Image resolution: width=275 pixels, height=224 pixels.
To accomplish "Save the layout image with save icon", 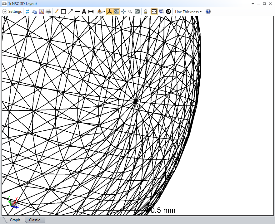I will tap(41, 12).
